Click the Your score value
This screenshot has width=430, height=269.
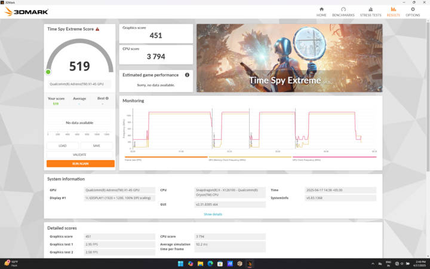point(56,104)
